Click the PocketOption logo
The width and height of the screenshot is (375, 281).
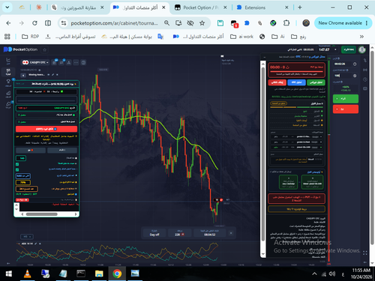pyautogui.click(x=20, y=49)
